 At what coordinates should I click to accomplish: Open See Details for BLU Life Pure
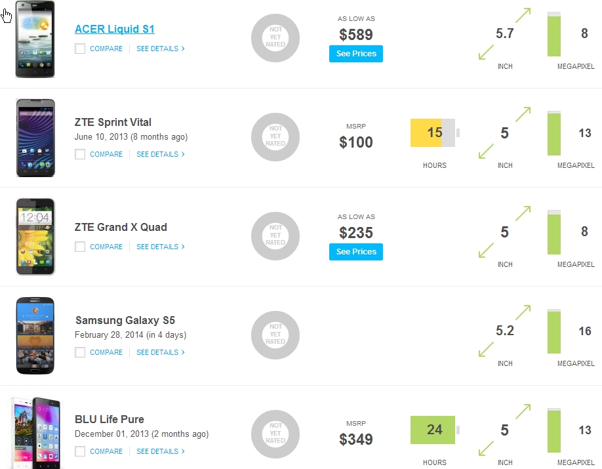160,451
